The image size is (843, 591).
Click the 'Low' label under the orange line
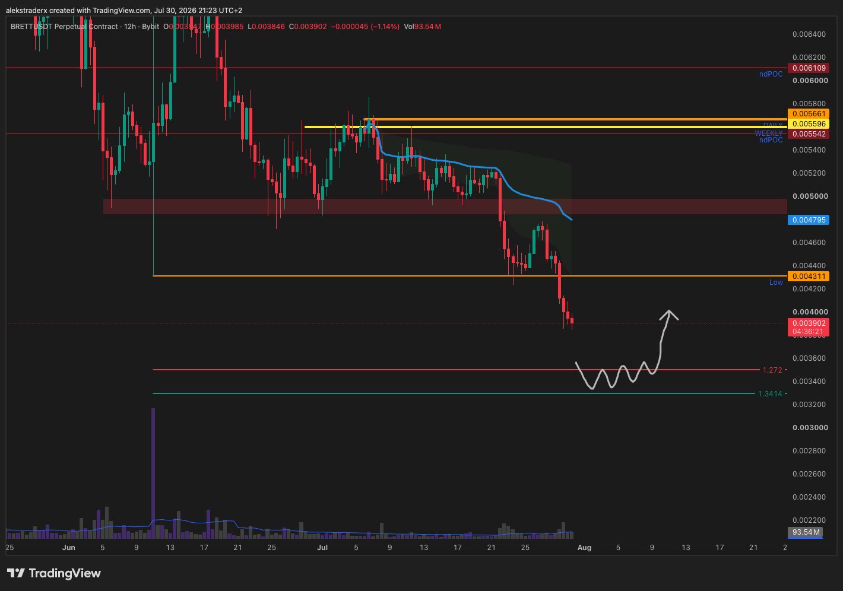tap(776, 282)
